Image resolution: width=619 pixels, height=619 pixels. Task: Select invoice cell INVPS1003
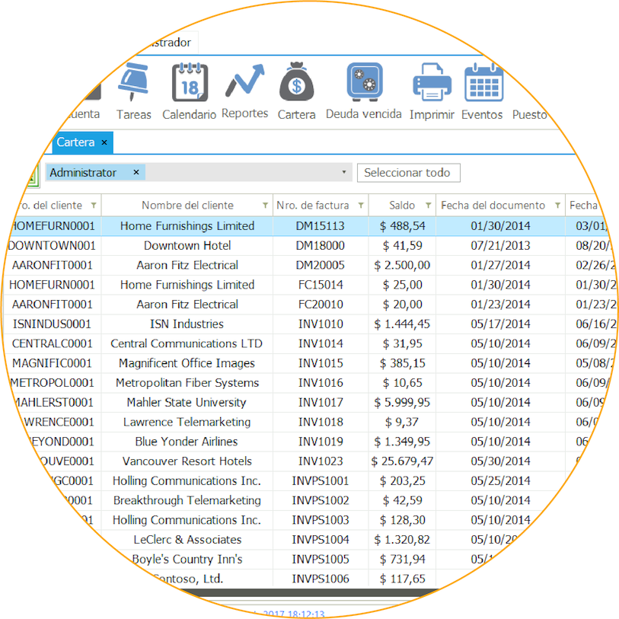coord(320,520)
